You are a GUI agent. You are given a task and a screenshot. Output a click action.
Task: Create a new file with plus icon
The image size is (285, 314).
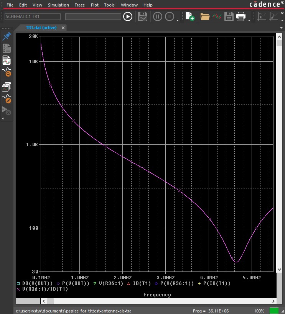[190, 16]
